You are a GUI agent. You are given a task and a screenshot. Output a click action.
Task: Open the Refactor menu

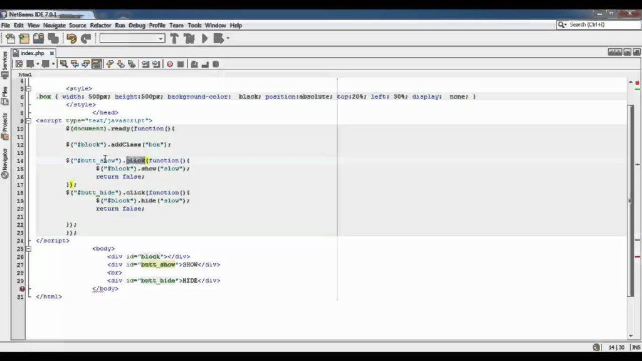point(100,25)
